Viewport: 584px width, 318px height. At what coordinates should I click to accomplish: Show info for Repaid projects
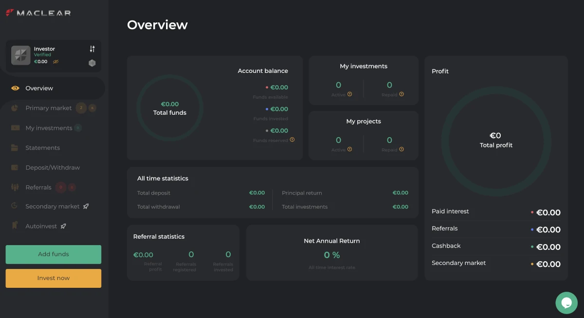point(401,149)
